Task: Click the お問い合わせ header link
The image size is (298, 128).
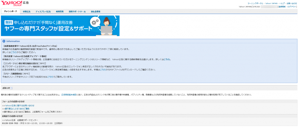Action: tap(292, 3)
